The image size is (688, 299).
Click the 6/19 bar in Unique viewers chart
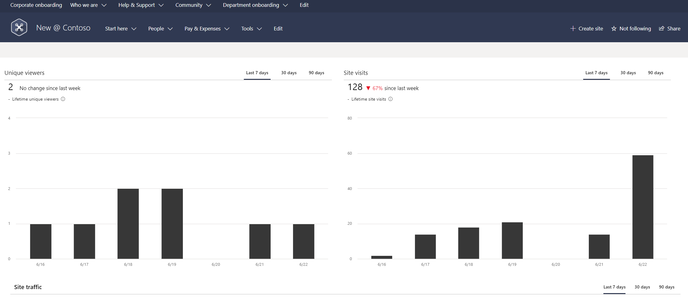pos(172,224)
